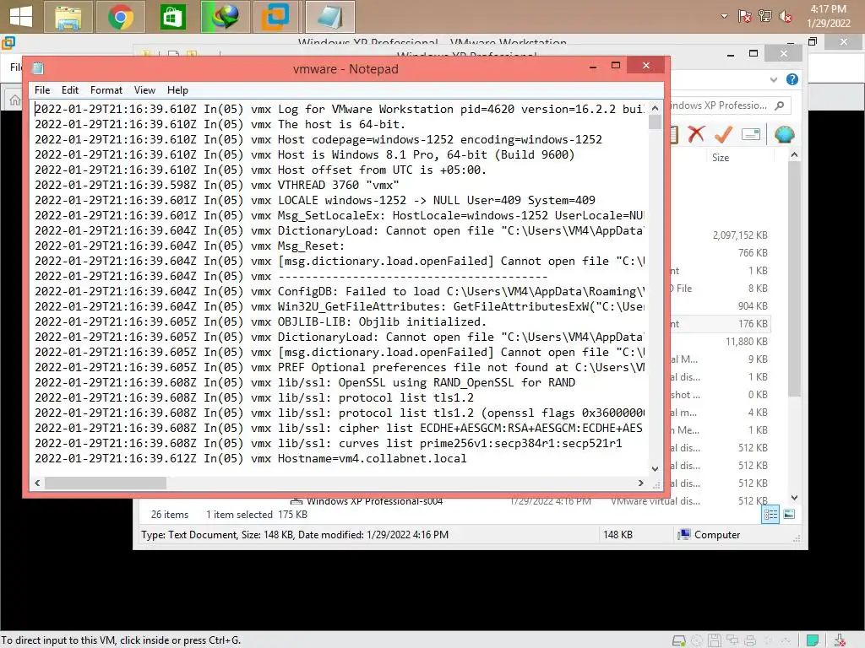Select the 2,097,152 KB file size row

click(x=740, y=235)
